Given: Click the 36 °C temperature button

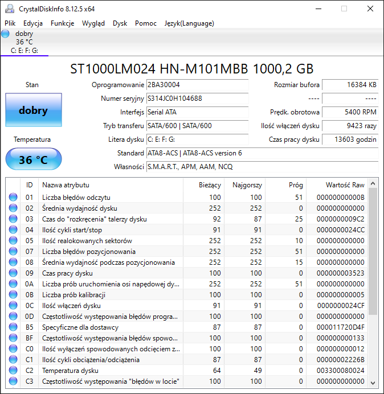Looking at the screenshot, I should click(34, 159).
